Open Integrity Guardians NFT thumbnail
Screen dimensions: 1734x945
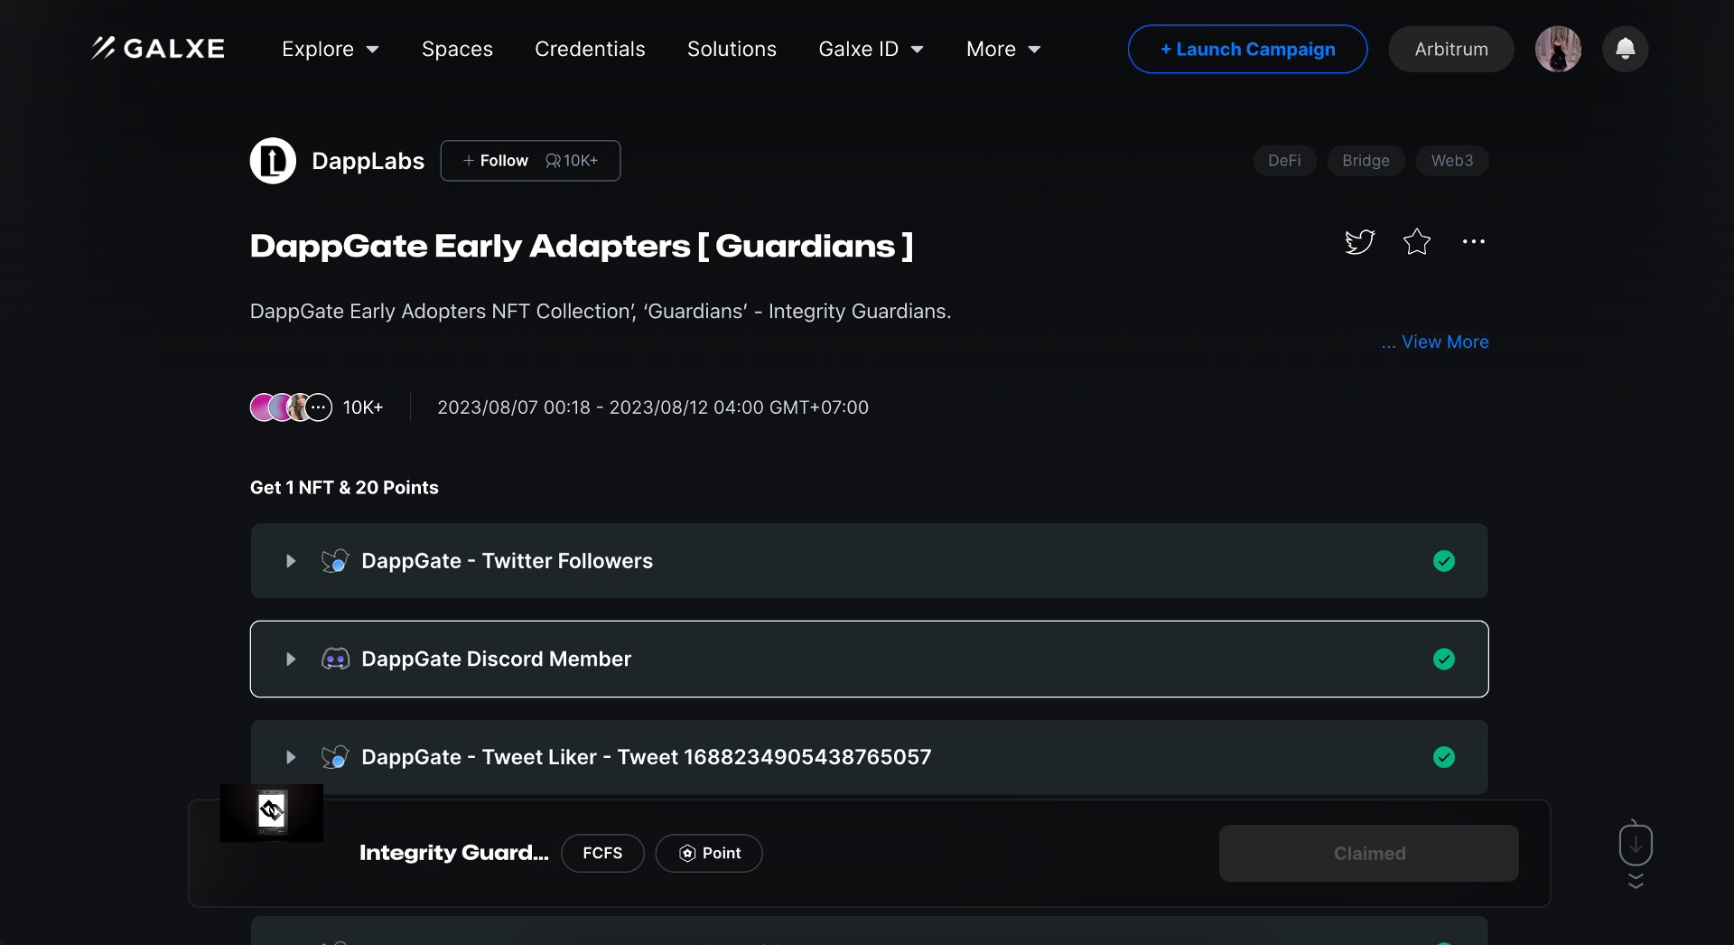[x=272, y=813]
